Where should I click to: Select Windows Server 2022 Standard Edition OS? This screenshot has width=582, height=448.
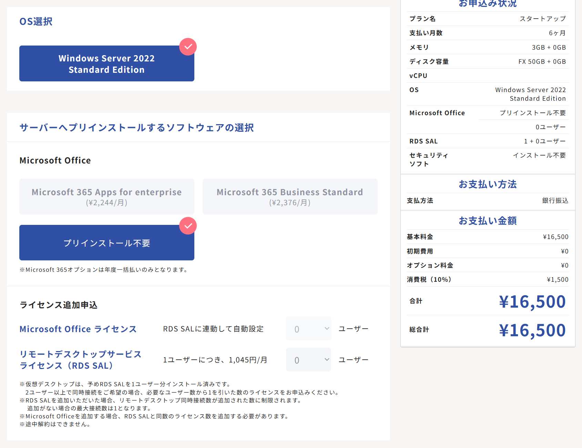pos(106,64)
